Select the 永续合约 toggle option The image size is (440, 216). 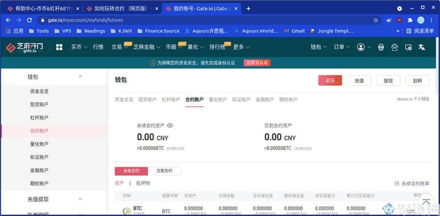tap(131, 171)
